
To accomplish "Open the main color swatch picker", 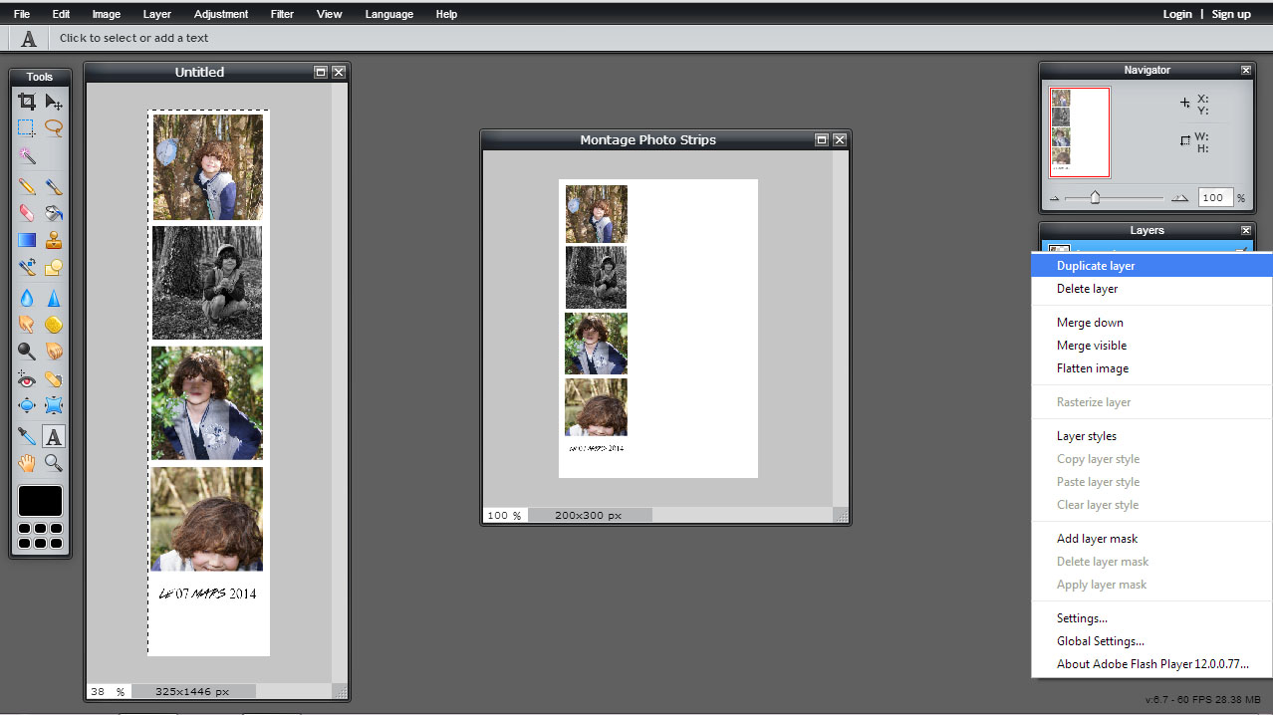I will tap(40, 501).
